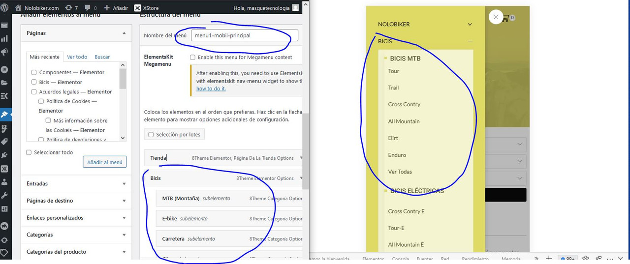Follow the 'how to do it.' link
This screenshot has height=264, width=630.
coord(211,88)
